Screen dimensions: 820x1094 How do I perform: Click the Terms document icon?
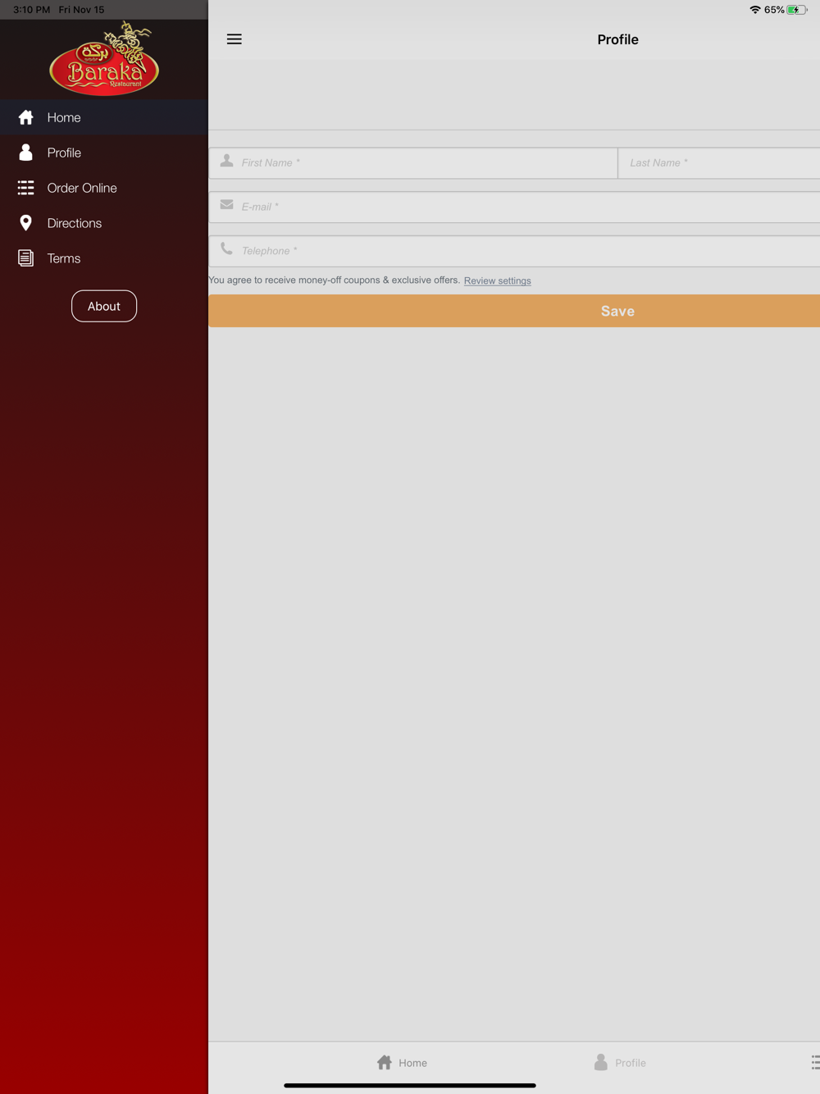[x=26, y=258]
